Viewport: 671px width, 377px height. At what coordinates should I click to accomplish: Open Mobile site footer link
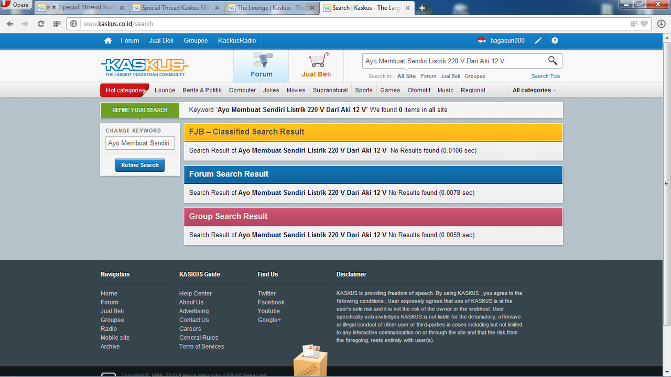pyautogui.click(x=115, y=338)
